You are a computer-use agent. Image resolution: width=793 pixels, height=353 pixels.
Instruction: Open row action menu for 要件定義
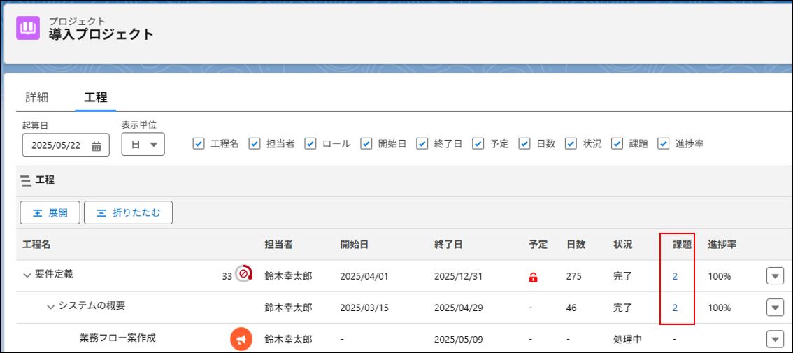(775, 276)
